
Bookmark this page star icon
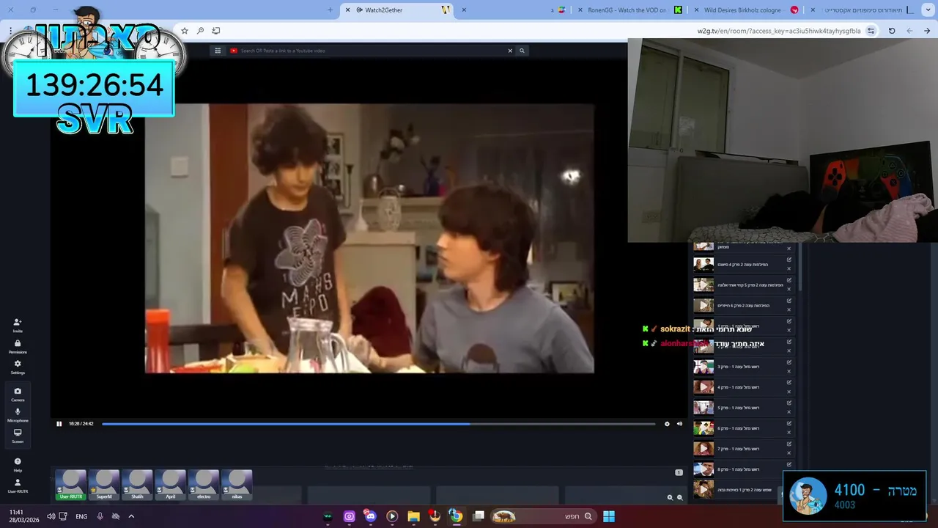click(185, 31)
